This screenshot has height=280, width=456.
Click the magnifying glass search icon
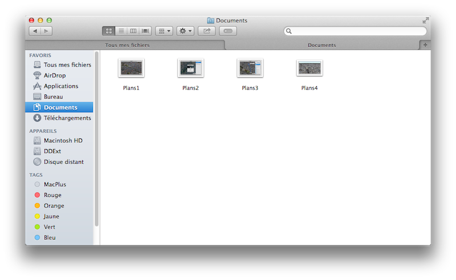288,31
